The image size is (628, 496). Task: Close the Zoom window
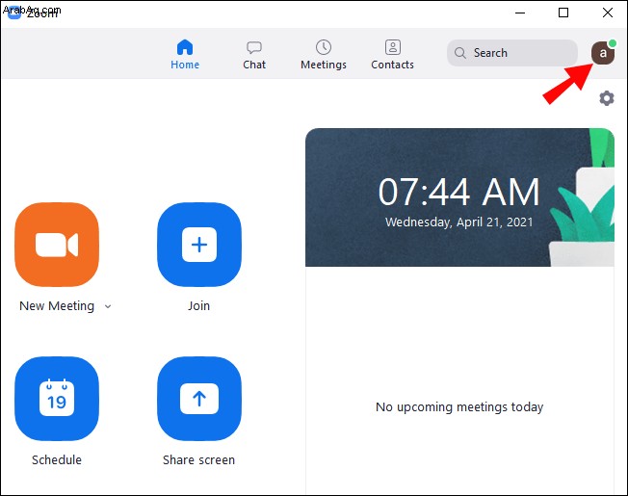[x=608, y=13]
